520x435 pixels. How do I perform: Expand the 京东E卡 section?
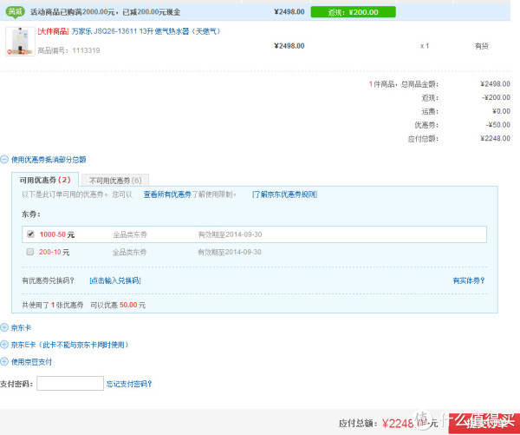[4, 345]
